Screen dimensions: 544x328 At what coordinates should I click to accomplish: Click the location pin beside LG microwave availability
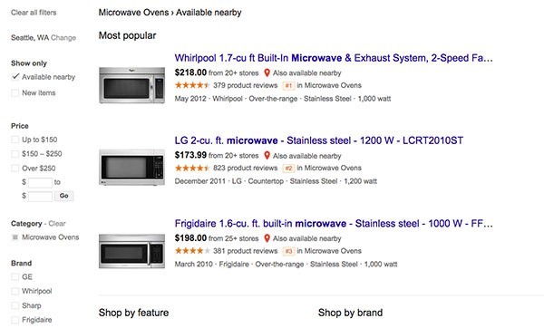[267, 155]
